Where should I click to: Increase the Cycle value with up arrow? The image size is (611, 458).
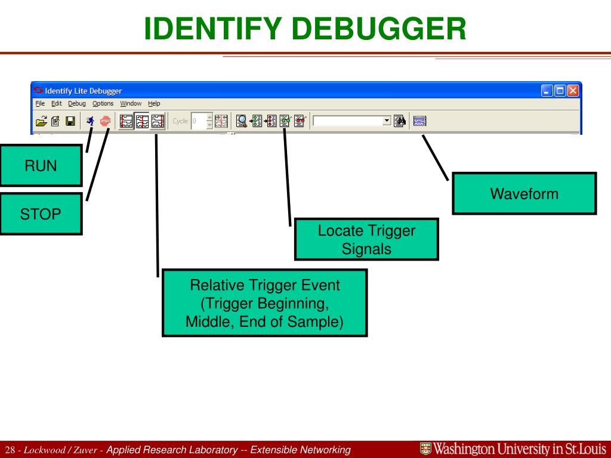(209, 117)
